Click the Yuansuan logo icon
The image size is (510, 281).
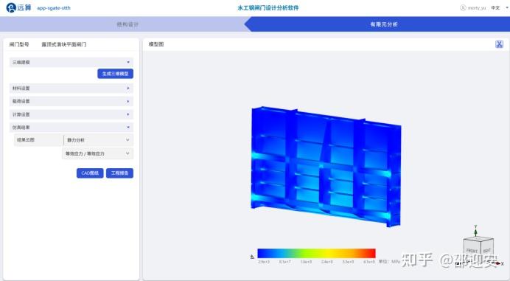pos(11,7)
